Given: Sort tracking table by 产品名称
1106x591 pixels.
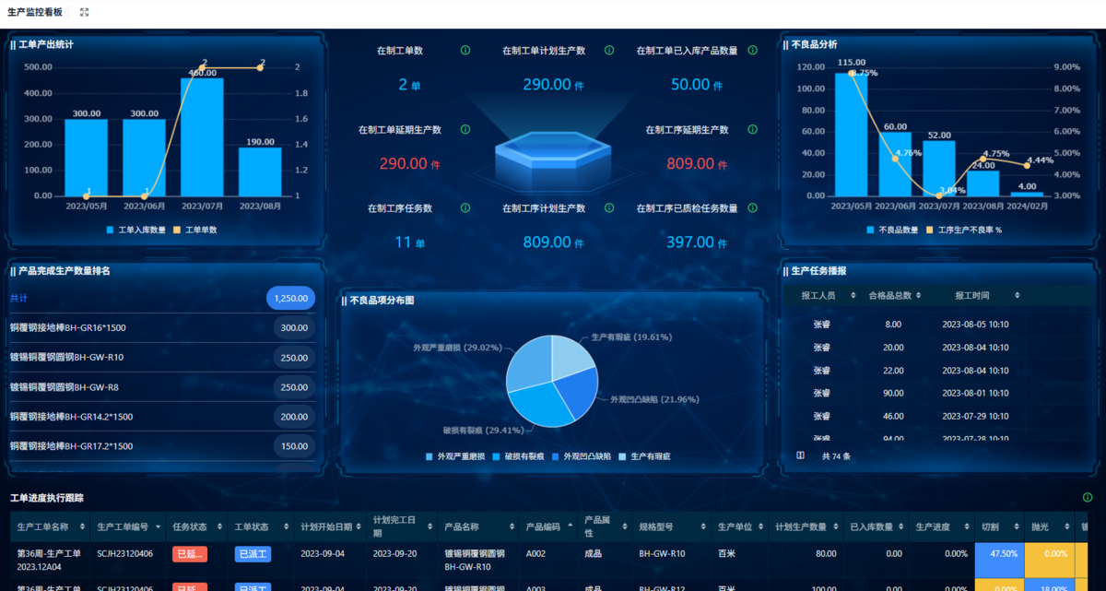Looking at the screenshot, I should point(512,526).
